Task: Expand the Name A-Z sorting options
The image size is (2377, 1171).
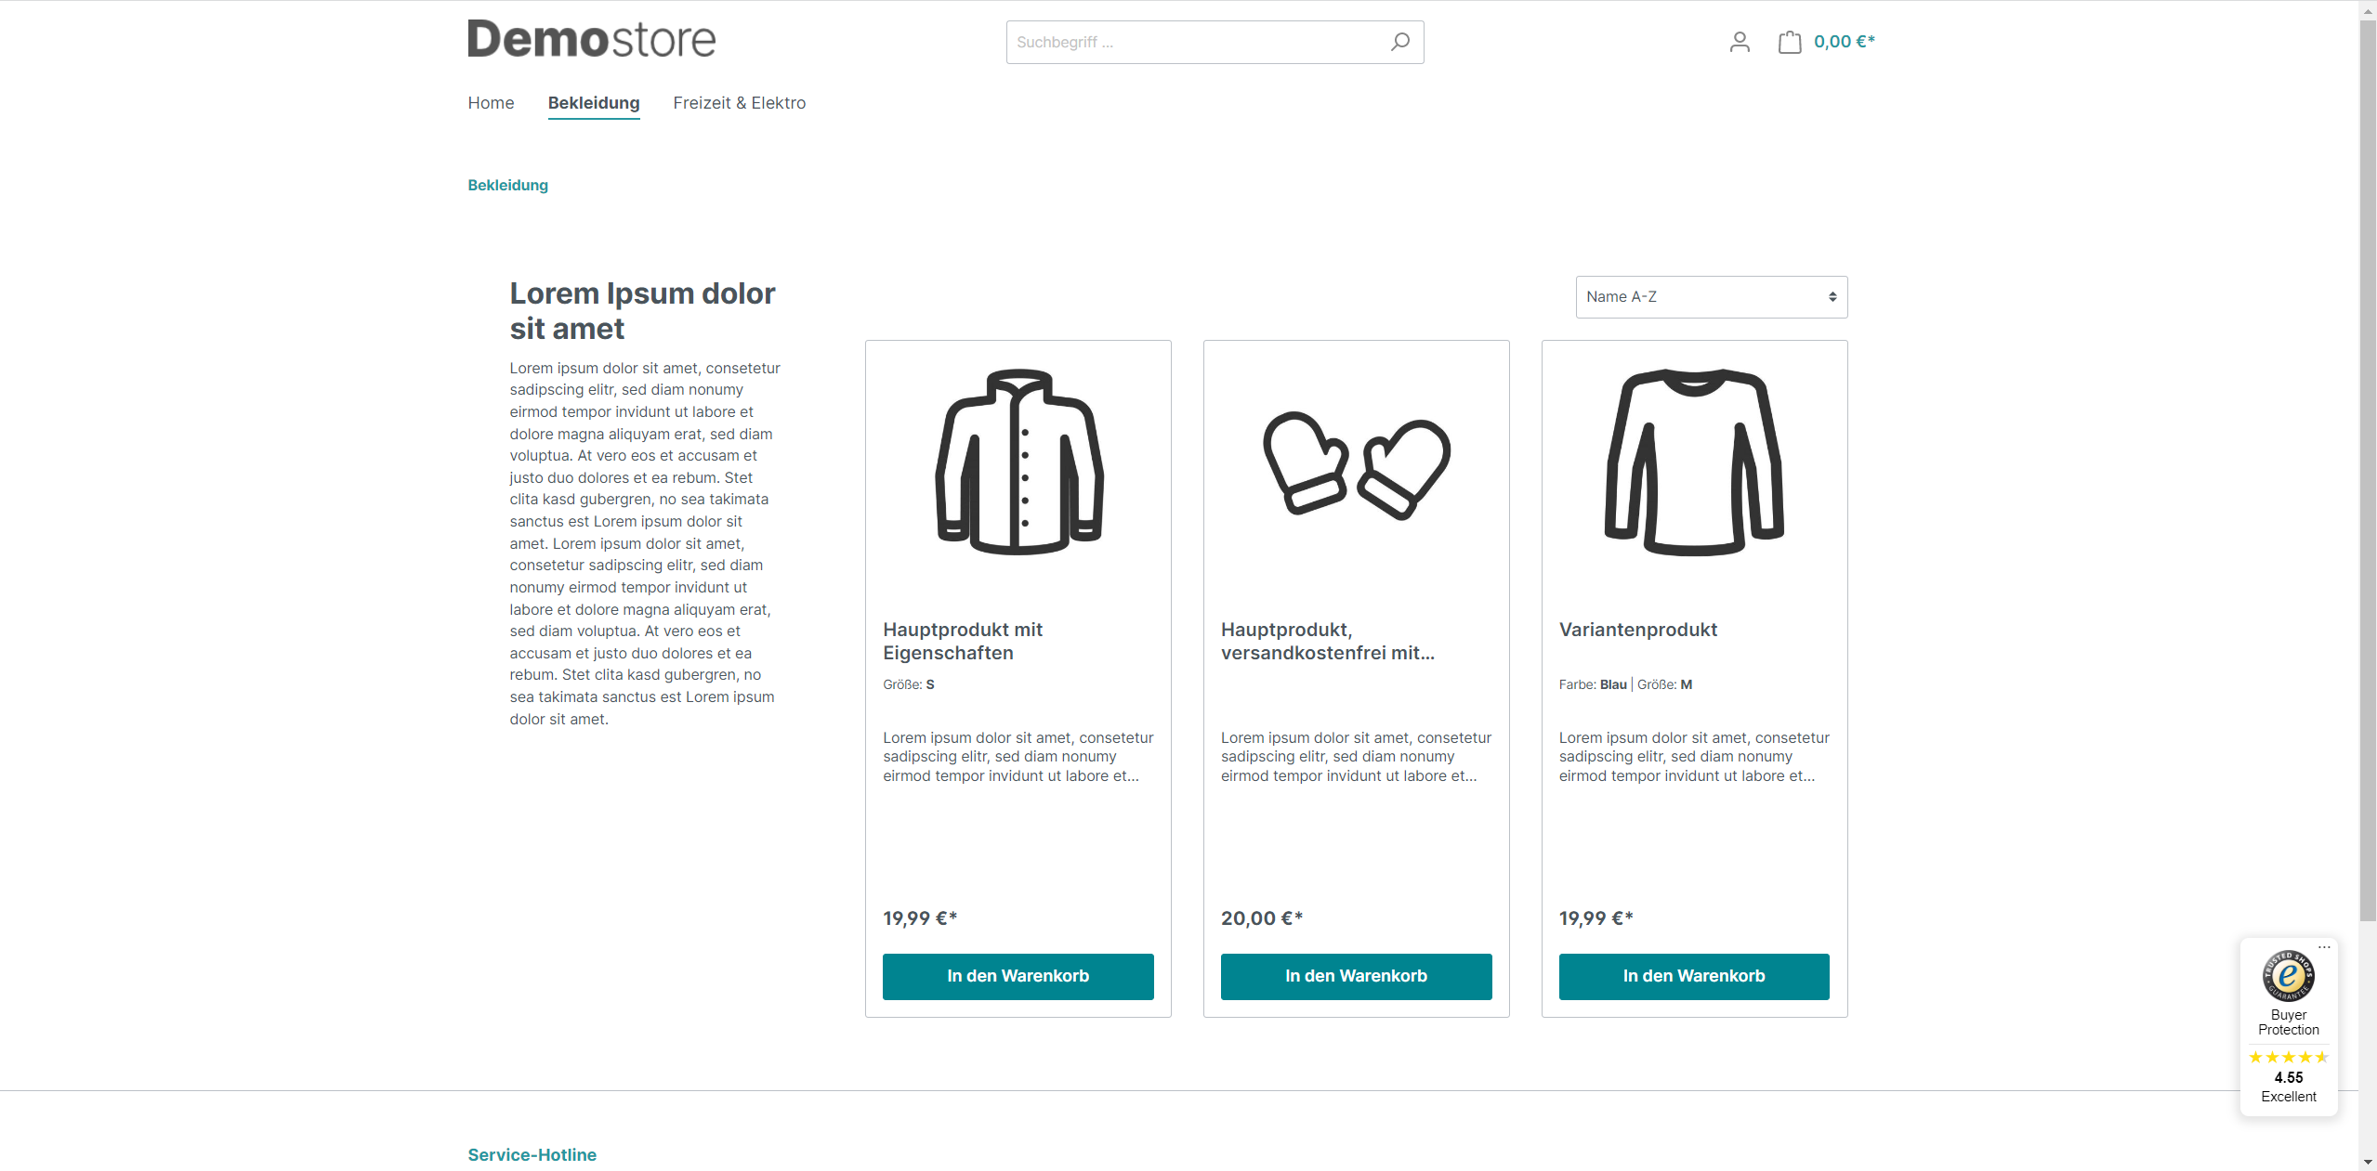Action: pyautogui.click(x=1710, y=295)
